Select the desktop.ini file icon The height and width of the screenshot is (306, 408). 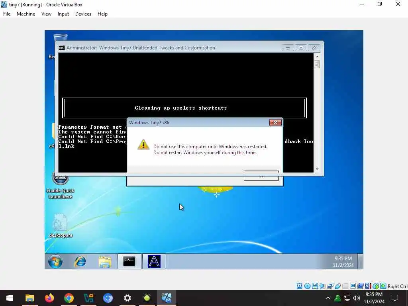pyautogui.click(x=61, y=226)
